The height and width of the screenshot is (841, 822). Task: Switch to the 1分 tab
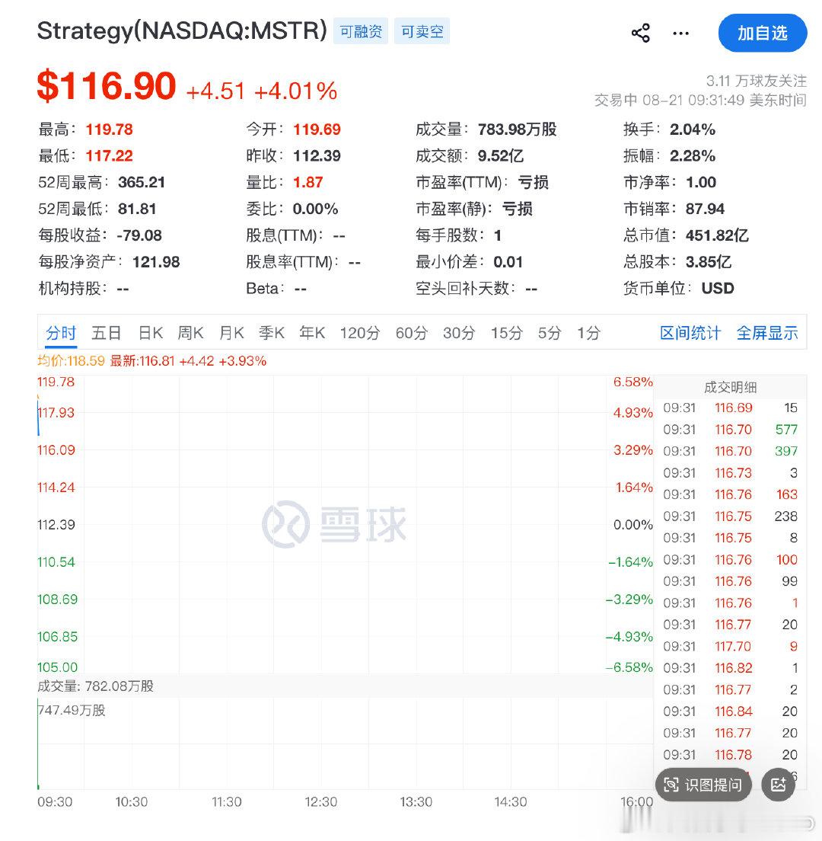click(x=588, y=333)
